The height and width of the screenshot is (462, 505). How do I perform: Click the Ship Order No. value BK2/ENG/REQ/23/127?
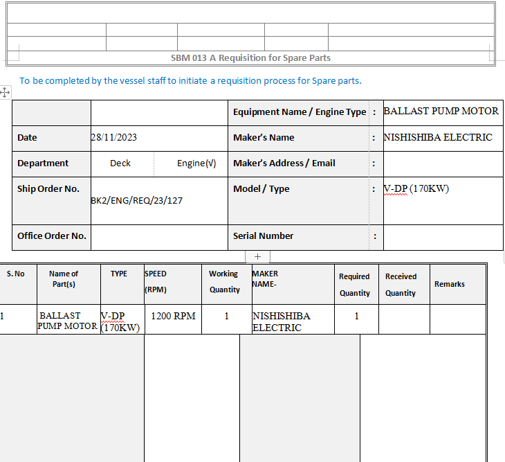(136, 200)
